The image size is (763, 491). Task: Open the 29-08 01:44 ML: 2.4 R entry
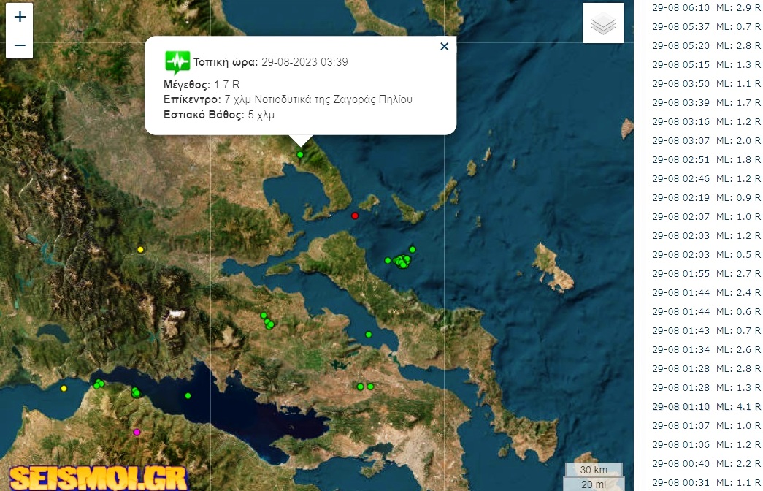707,293
